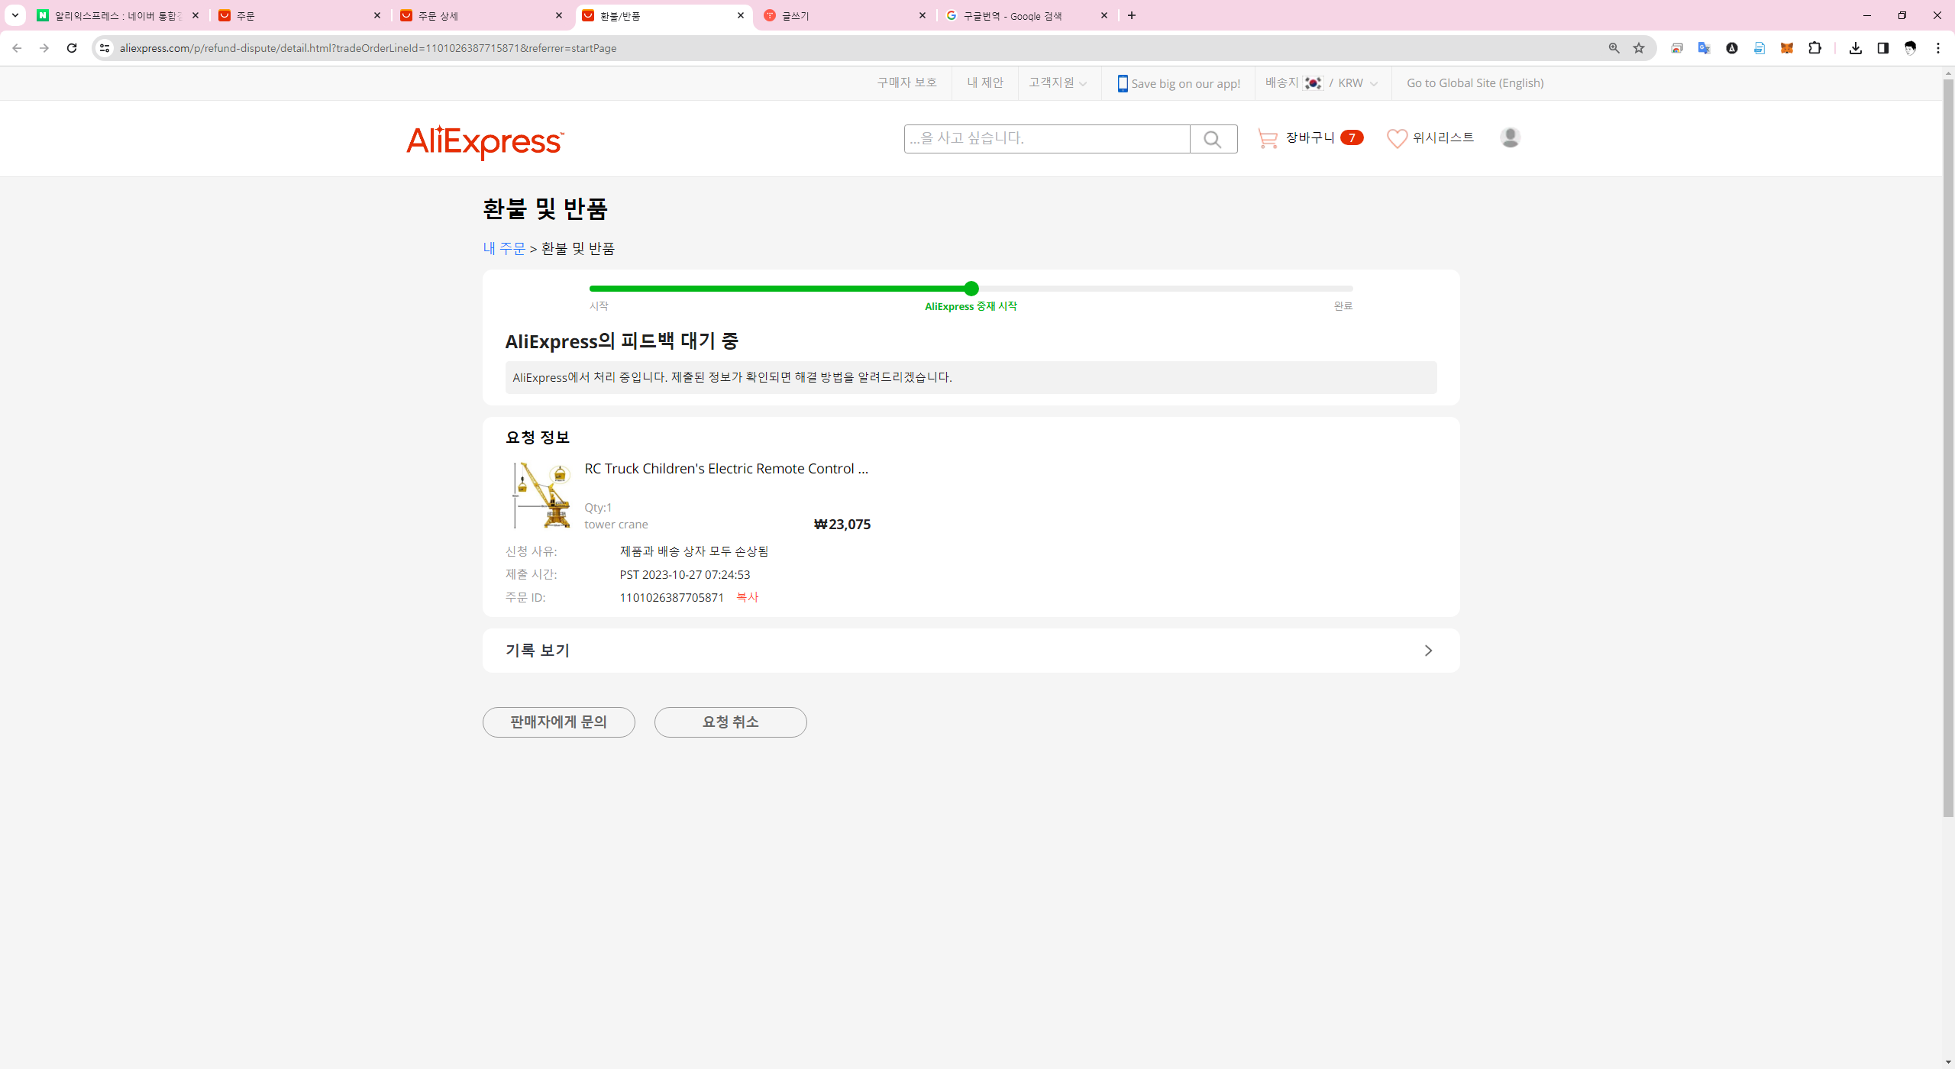Open the shopping cart icon
The image size is (1955, 1069).
(1268, 138)
